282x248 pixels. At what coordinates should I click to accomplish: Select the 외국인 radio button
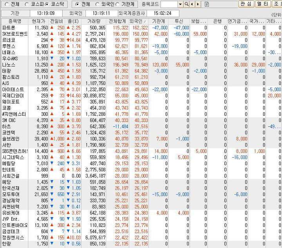pyautogui.click(x=97, y=4)
